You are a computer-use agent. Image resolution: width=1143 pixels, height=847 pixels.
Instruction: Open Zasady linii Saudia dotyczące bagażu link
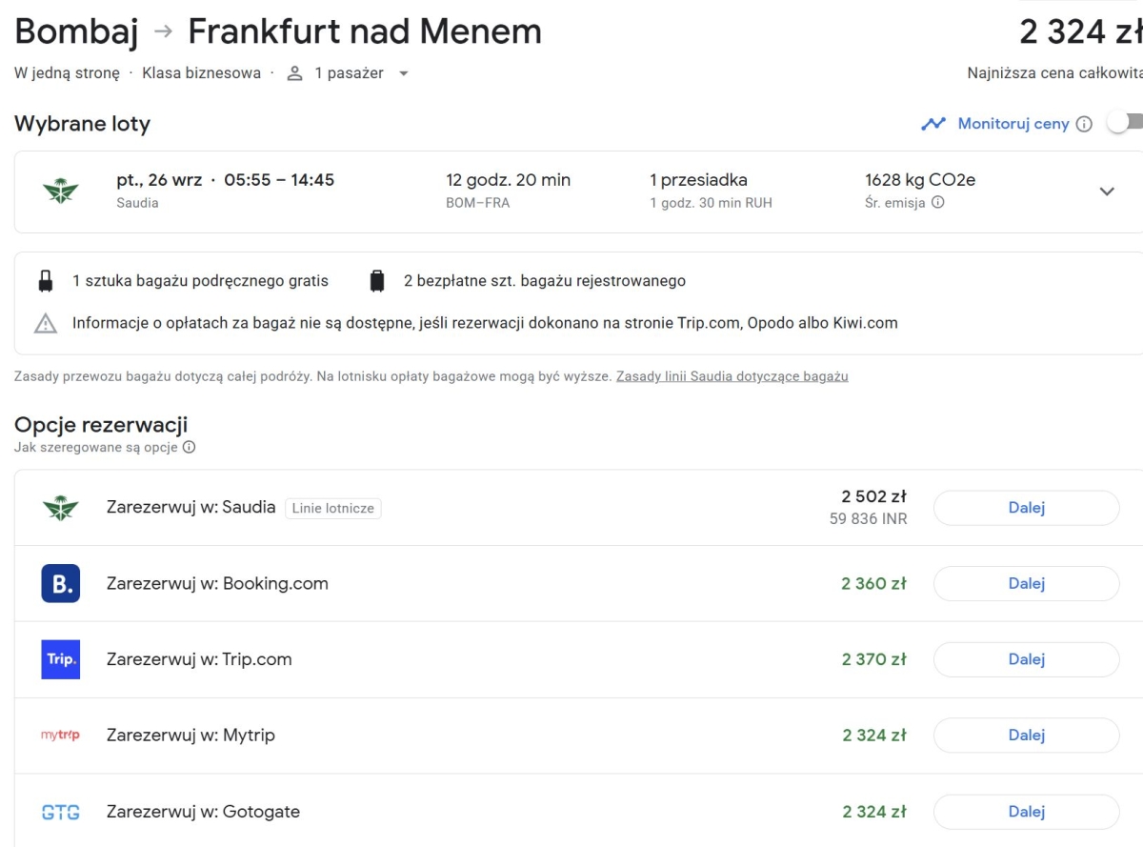click(732, 376)
